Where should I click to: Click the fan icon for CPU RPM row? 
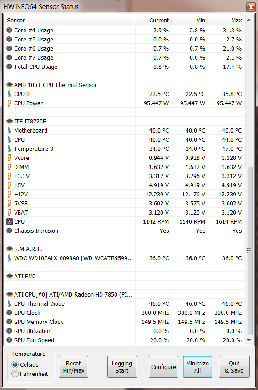pyautogui.click(x=10, y=221)
